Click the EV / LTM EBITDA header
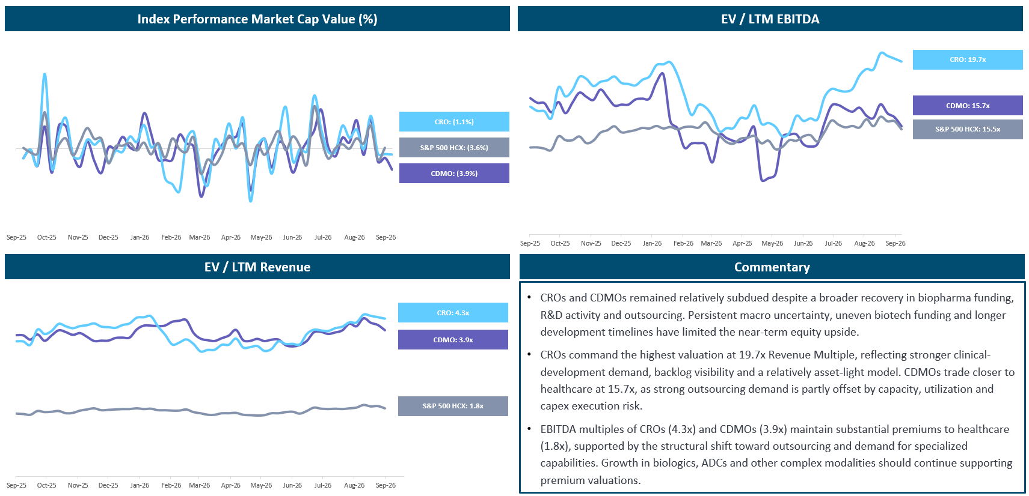The height and width of the screenshot is (496, 1029). 770,19
